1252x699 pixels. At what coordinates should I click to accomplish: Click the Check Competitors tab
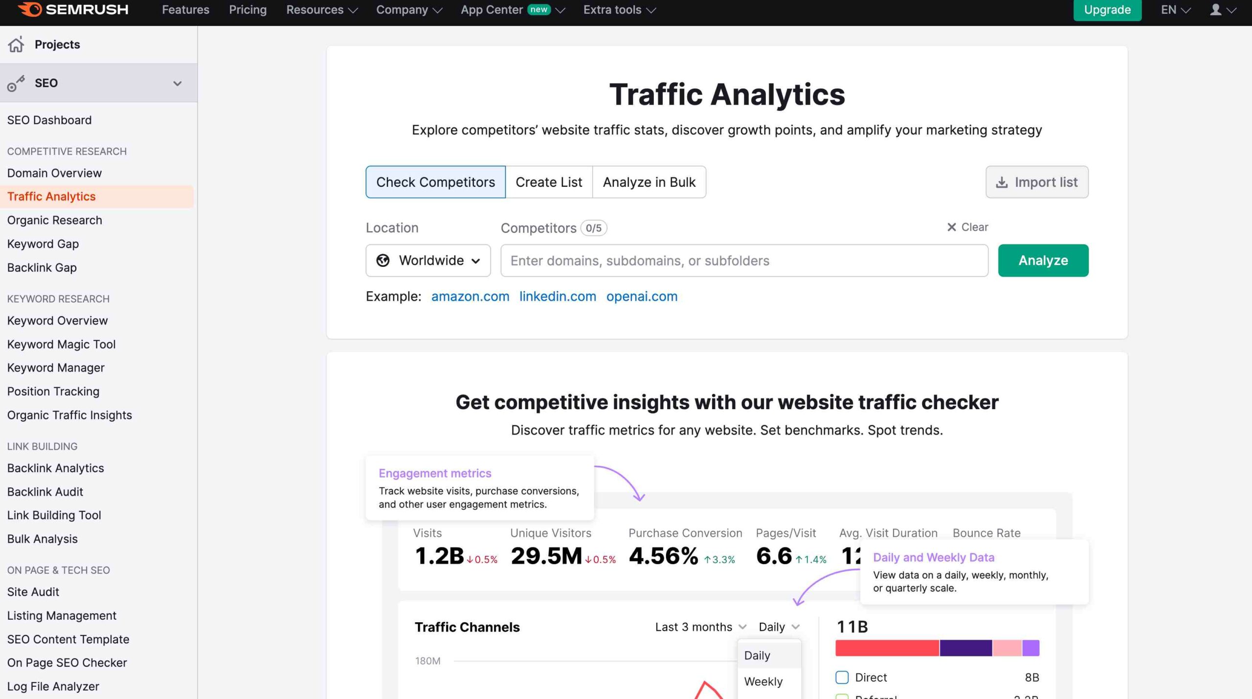(435, 181)
